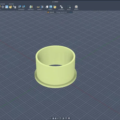Switch to the MANAGE toolbar tab
Screen dimensions: 120x120
tap(2, 4)
